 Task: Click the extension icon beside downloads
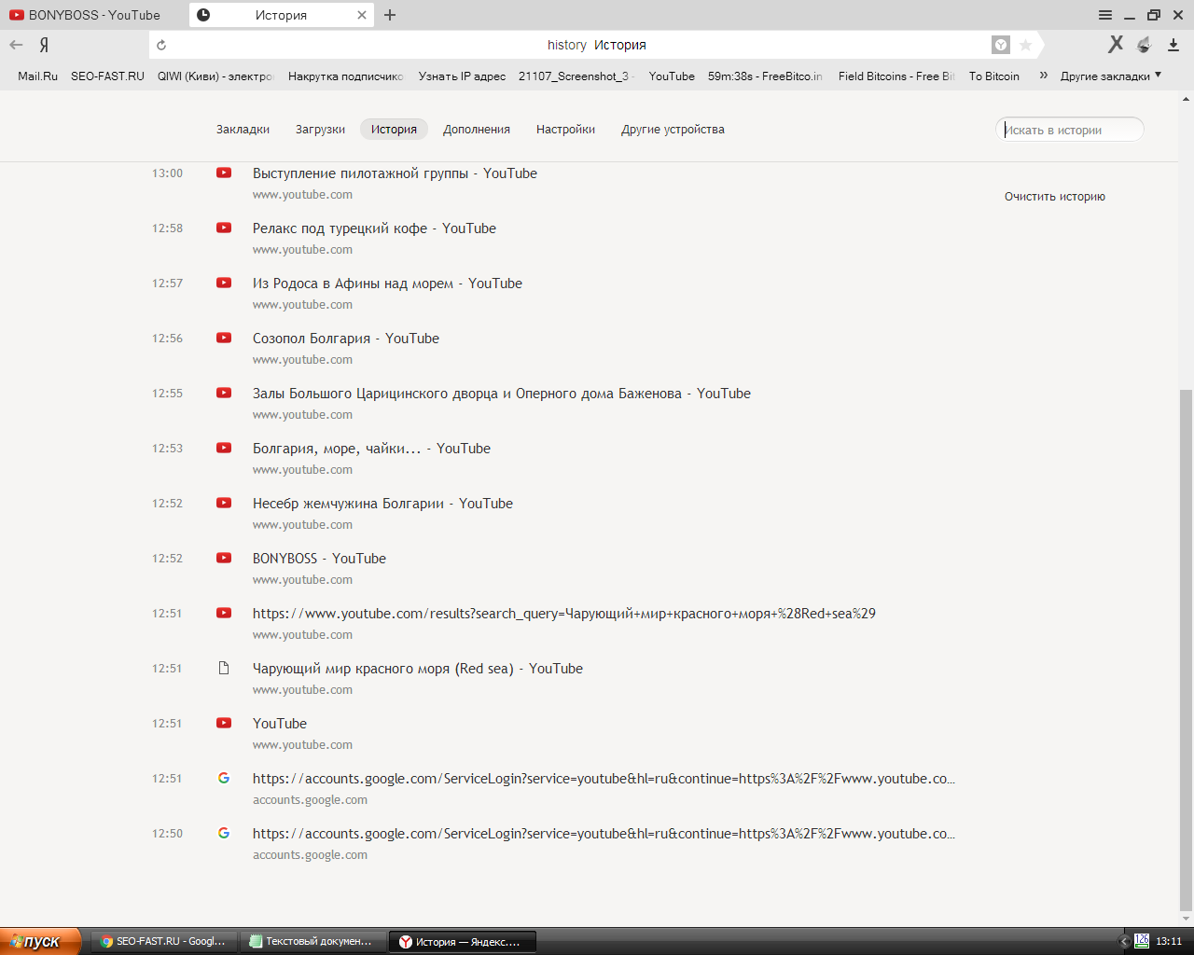(1145, 45)
